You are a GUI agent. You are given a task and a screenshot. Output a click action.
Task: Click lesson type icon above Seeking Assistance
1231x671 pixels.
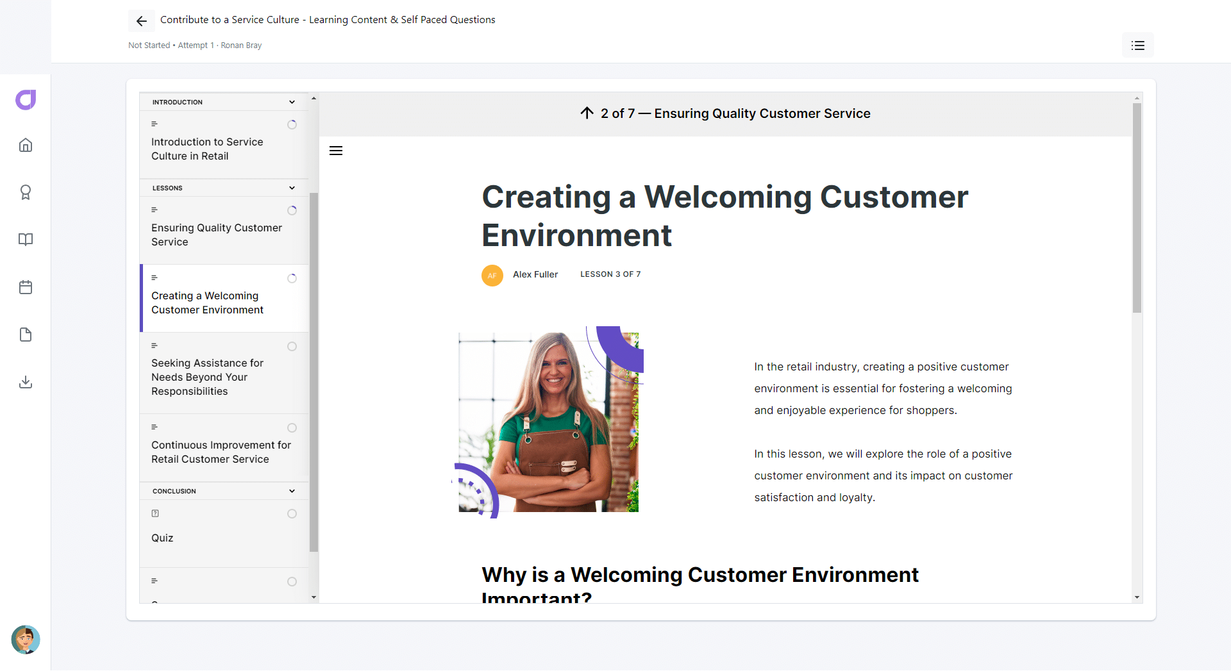point(155,345)
